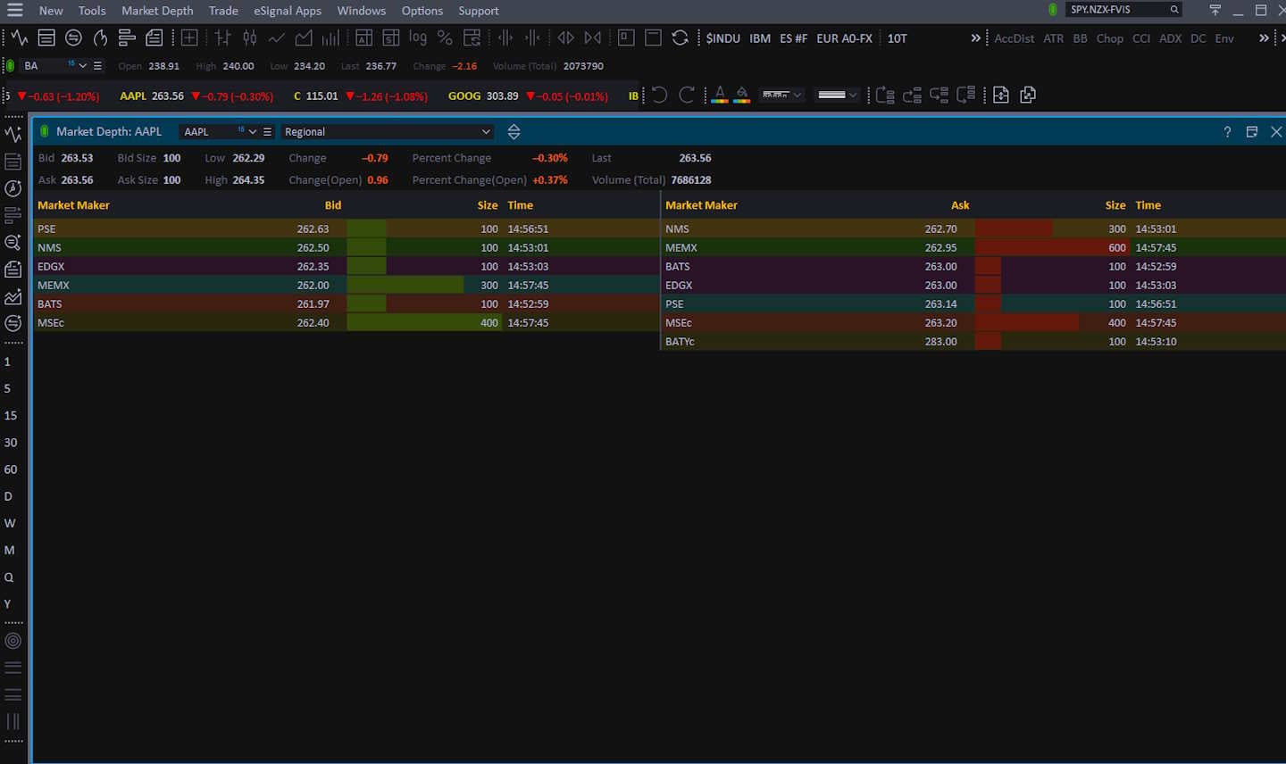Open the text color A icon
This screenshot has width=1286, height=764.
720,95
